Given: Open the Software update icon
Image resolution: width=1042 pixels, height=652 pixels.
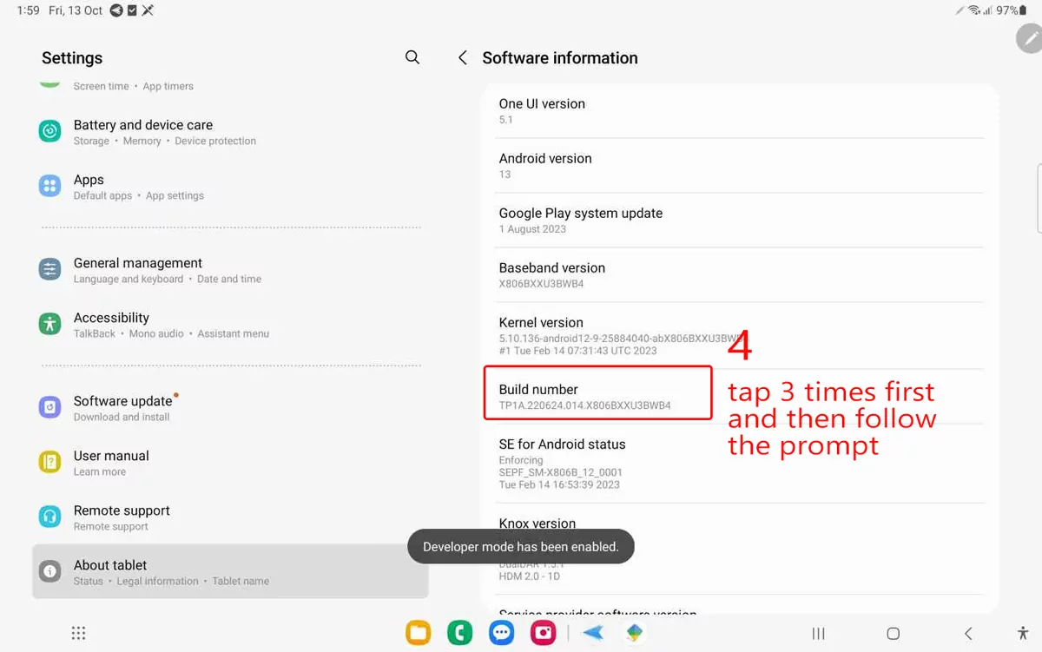Looking at the screenshot, I should (x=49, y=407).
